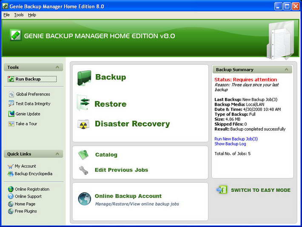Click the Test Data Integrity icon
Viewport: 302px width, 227px height.
[11, 104]
